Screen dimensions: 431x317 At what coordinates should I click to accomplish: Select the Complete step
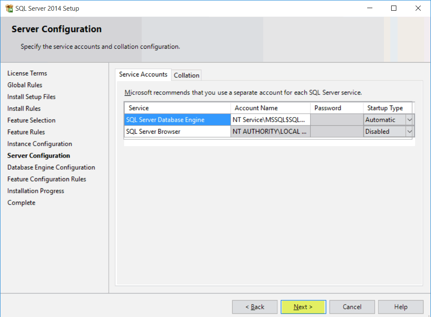coord(21,203)
